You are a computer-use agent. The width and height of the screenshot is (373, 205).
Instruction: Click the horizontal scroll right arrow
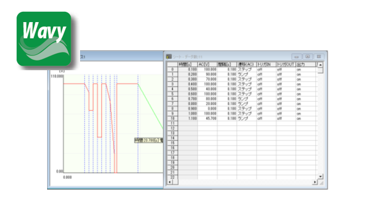coord(315,182)
